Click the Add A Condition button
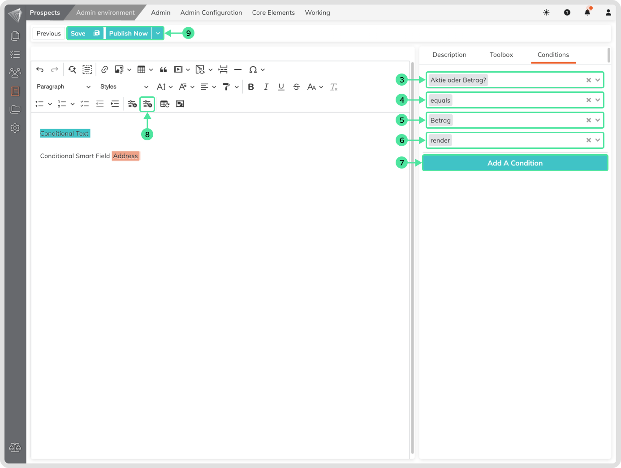Viewport: 621px width, 468px height. [x=515, y=163]
